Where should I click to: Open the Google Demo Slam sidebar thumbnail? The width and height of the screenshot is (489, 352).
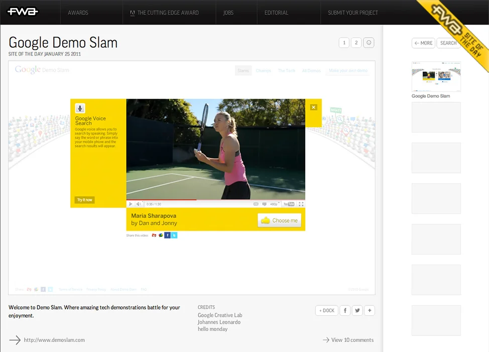tap(436, 76)
